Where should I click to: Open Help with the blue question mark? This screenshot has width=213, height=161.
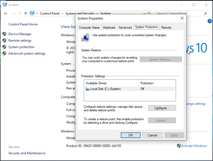[209, 21]
